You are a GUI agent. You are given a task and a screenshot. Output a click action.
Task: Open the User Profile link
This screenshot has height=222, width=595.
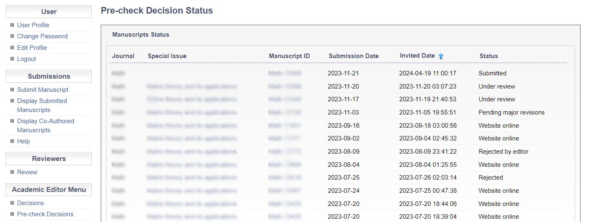coord(33,25)
